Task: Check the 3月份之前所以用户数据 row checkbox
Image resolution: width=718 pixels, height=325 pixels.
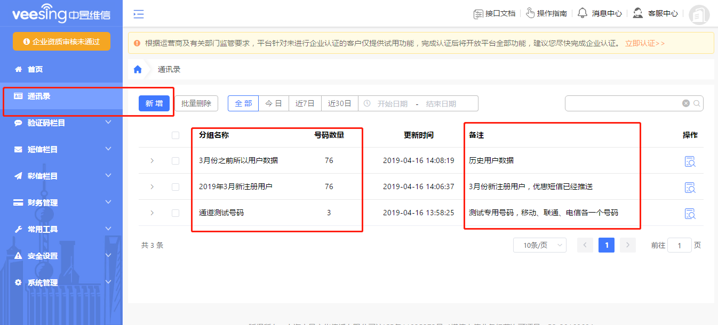Action: (x=175, y=160)
